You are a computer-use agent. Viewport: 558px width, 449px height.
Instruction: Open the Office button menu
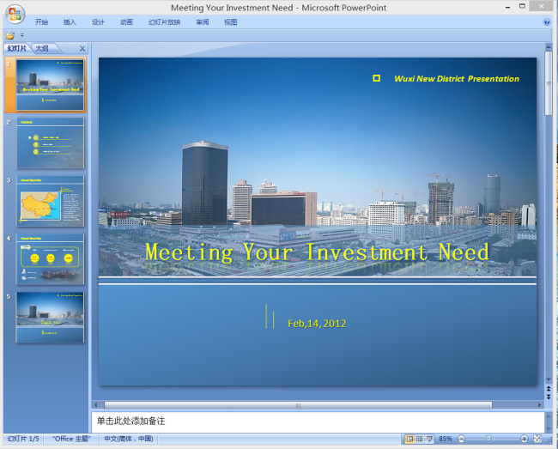[15, 15]
